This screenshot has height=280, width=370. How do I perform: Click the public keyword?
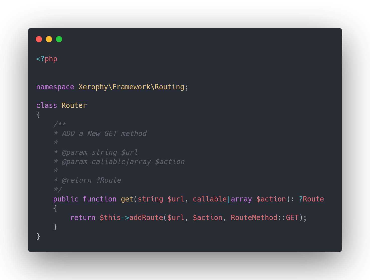tap(66, 199)
